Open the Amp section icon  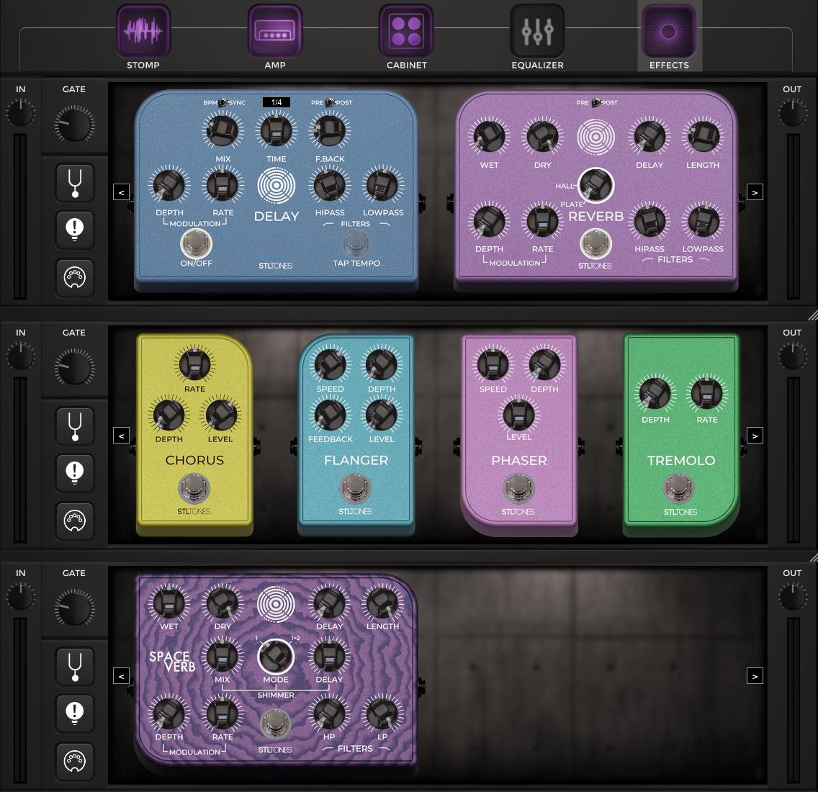(x=275, y=32)
